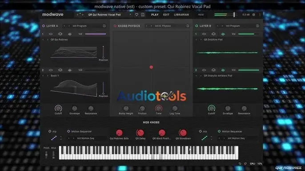Disable the Layer B Motion Sequencer
The height and width of the screenshot is (171, 305).
point(219,131)
